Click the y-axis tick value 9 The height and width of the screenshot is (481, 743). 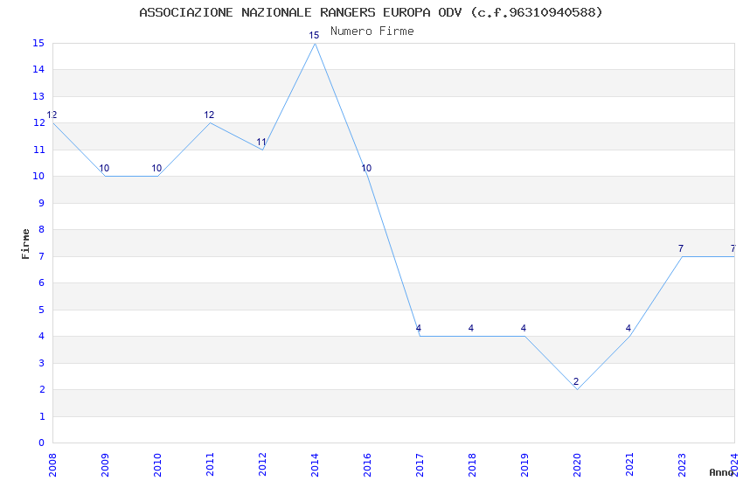(42, 203)
